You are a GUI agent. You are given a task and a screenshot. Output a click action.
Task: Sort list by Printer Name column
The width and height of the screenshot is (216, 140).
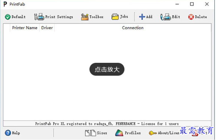[25, 28]
